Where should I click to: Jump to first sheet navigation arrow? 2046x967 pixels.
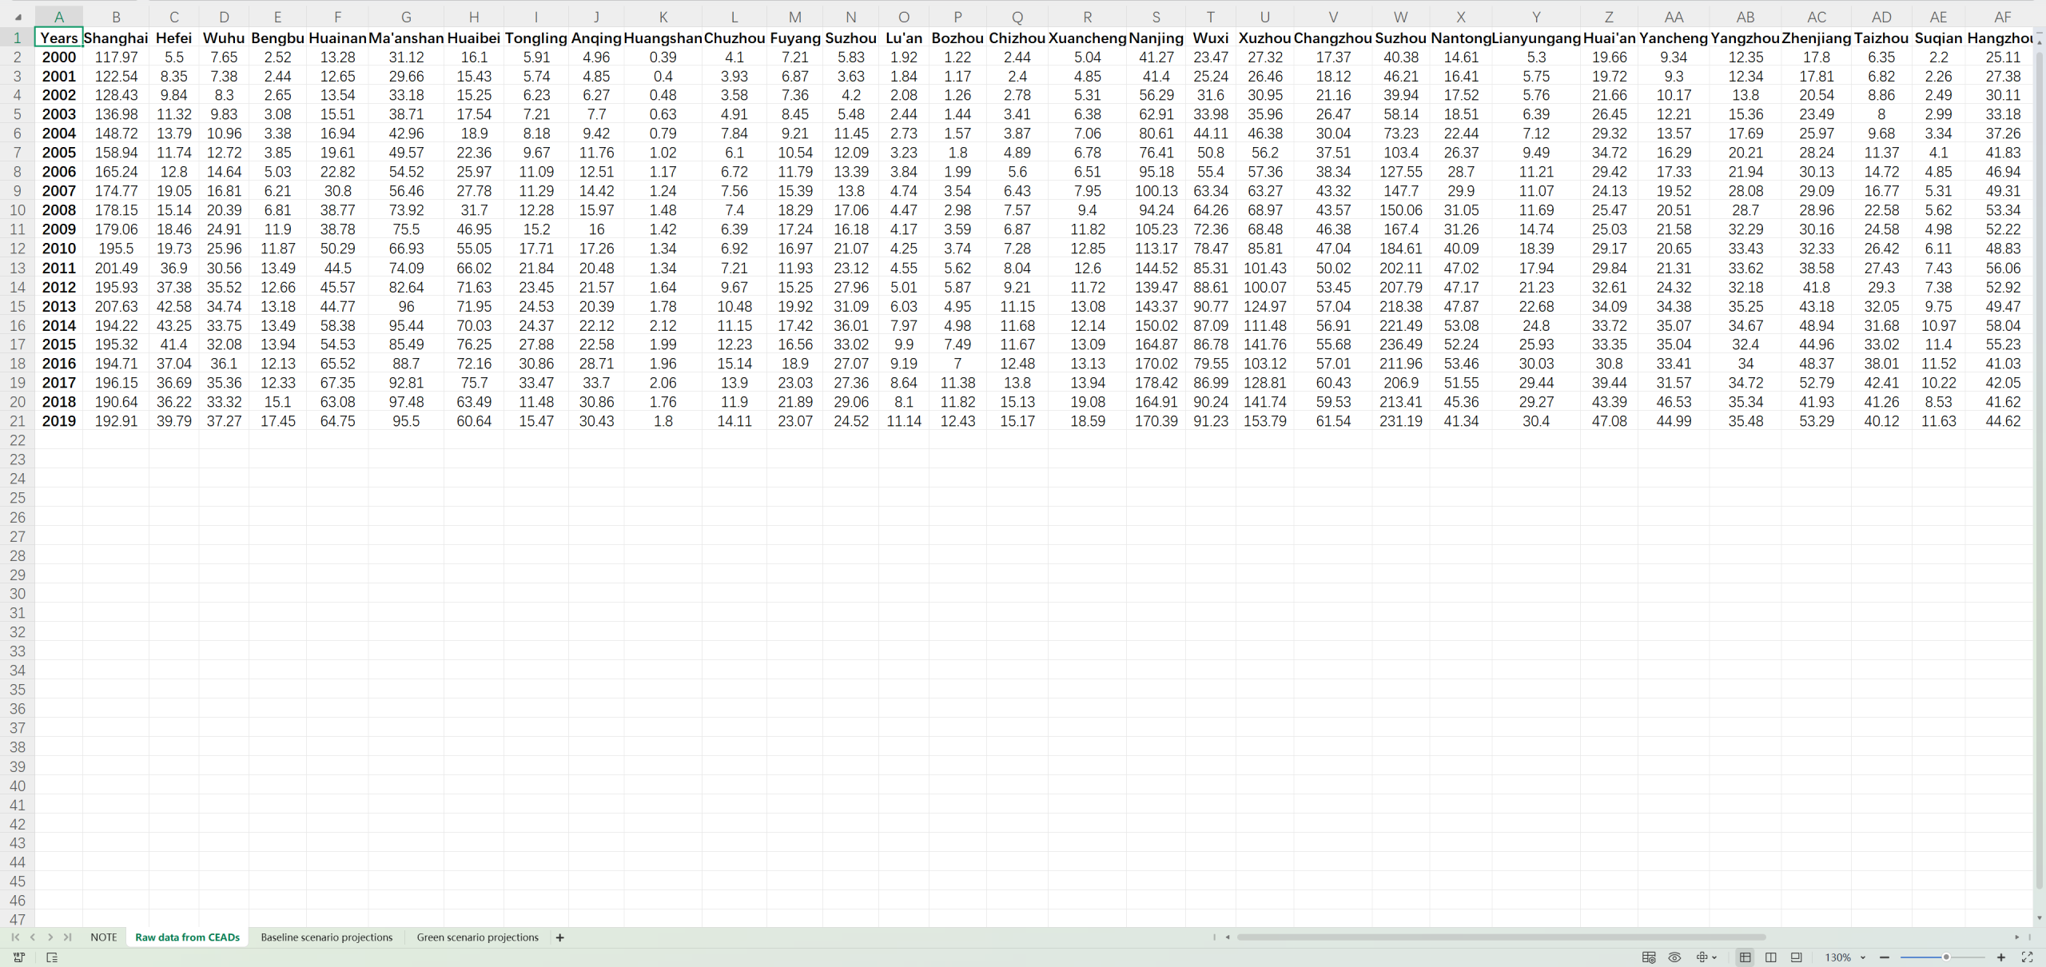point(15,937)
